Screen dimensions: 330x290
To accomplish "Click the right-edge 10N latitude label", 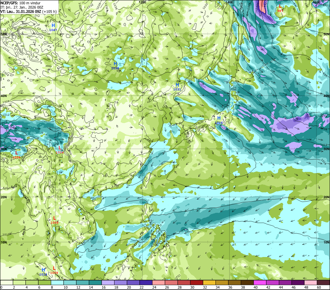I will click(326, 242).
